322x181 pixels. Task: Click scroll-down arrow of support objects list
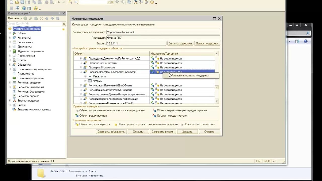coord(217,101)
